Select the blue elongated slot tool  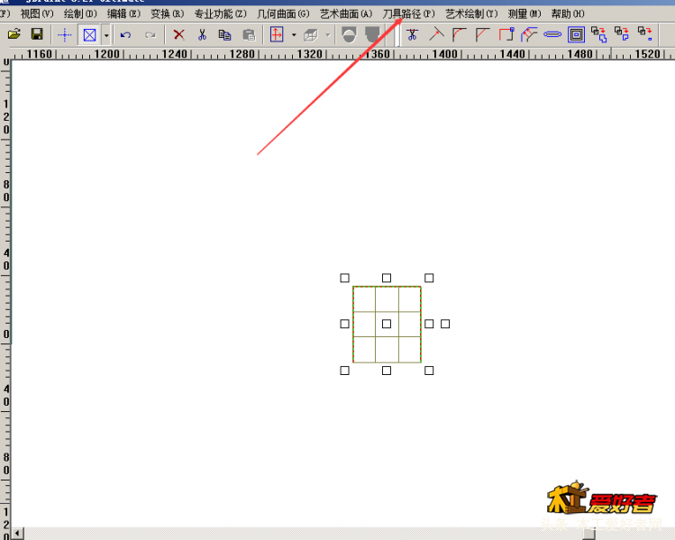coord(552,34)
